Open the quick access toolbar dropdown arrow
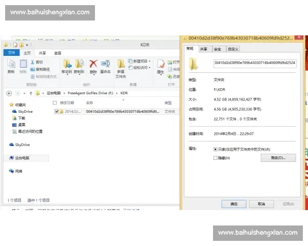Image resolution: width=308 pixels, height=246 pixels. coord(27,45)
